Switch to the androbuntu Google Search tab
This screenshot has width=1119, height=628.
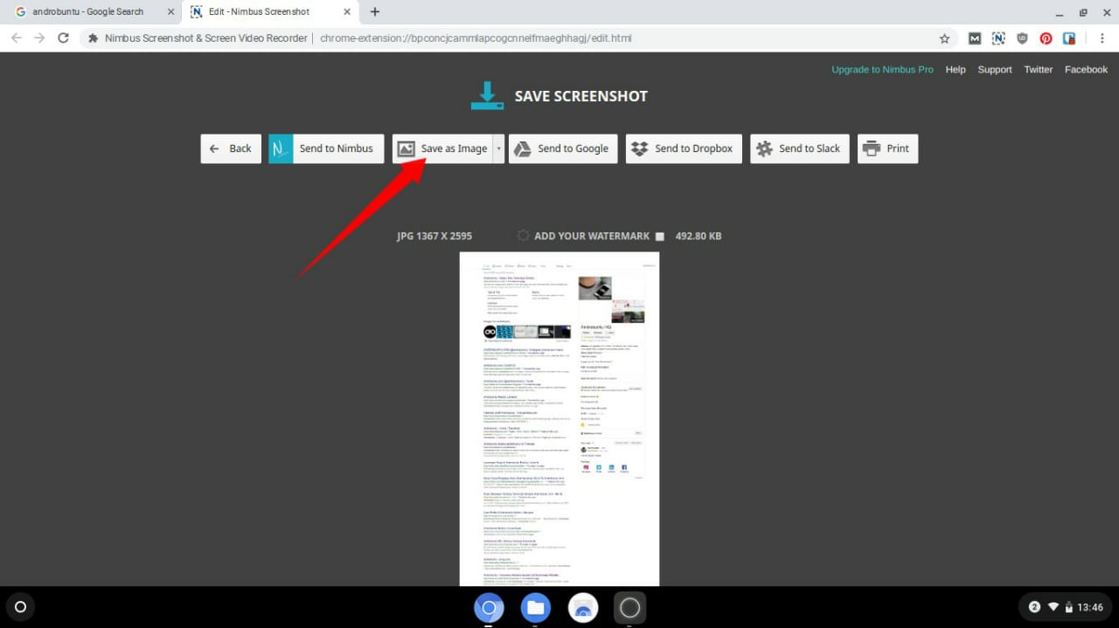pyautogui.click(x=87, y=11)
